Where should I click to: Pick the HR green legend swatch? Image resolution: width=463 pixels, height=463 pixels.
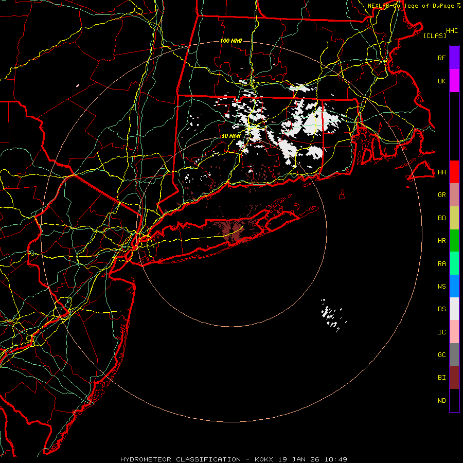454,240
